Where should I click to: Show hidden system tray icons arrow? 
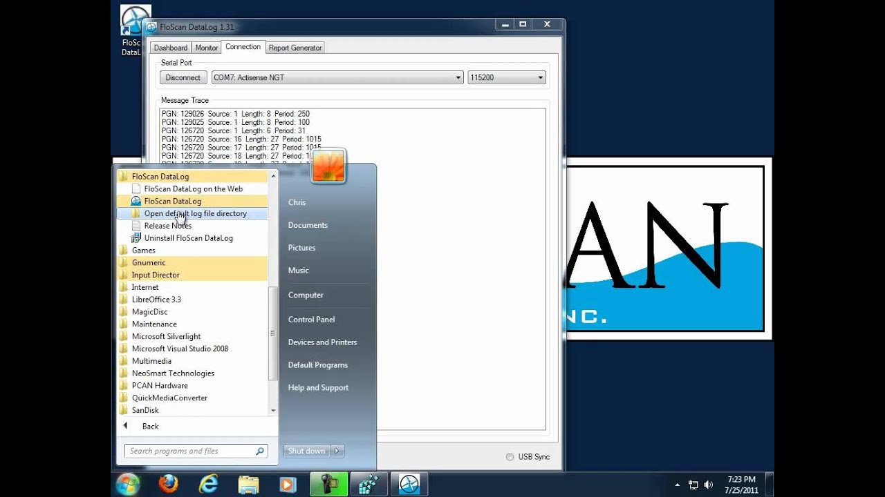(x=677, y=485)
